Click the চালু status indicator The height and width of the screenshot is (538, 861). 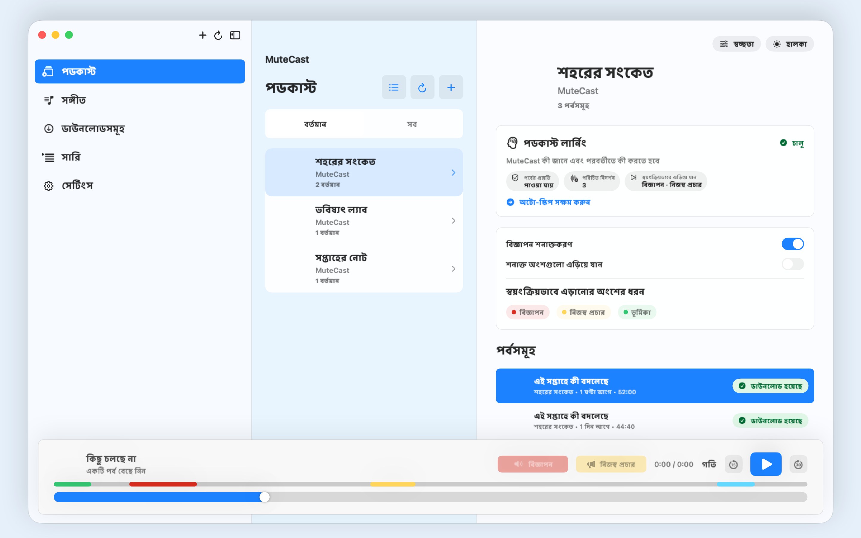click(x=792, y=143)
